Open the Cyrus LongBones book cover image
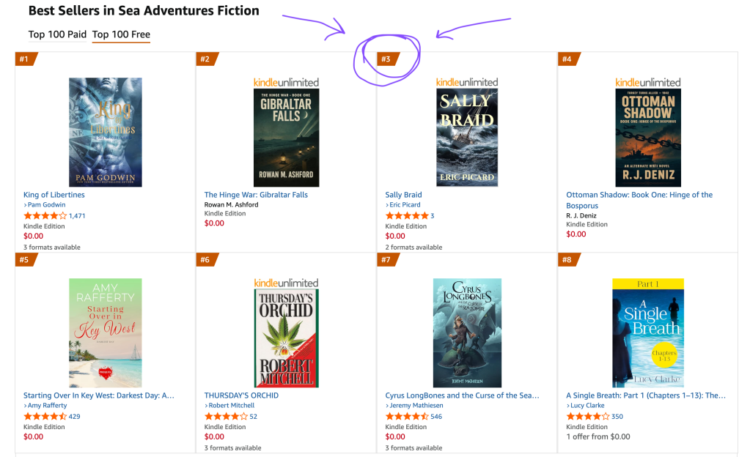Image resolution: width=750 pixels, height=457 pixels. tap(467, 332)
